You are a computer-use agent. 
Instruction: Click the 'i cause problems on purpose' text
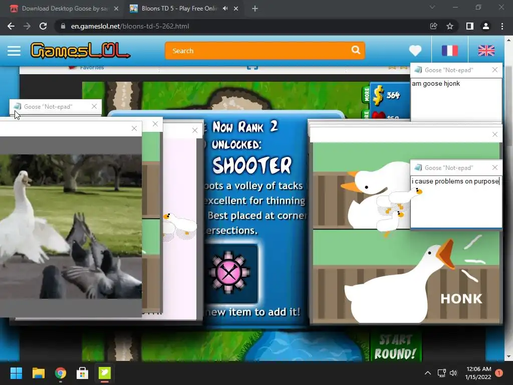coord(455,181)
